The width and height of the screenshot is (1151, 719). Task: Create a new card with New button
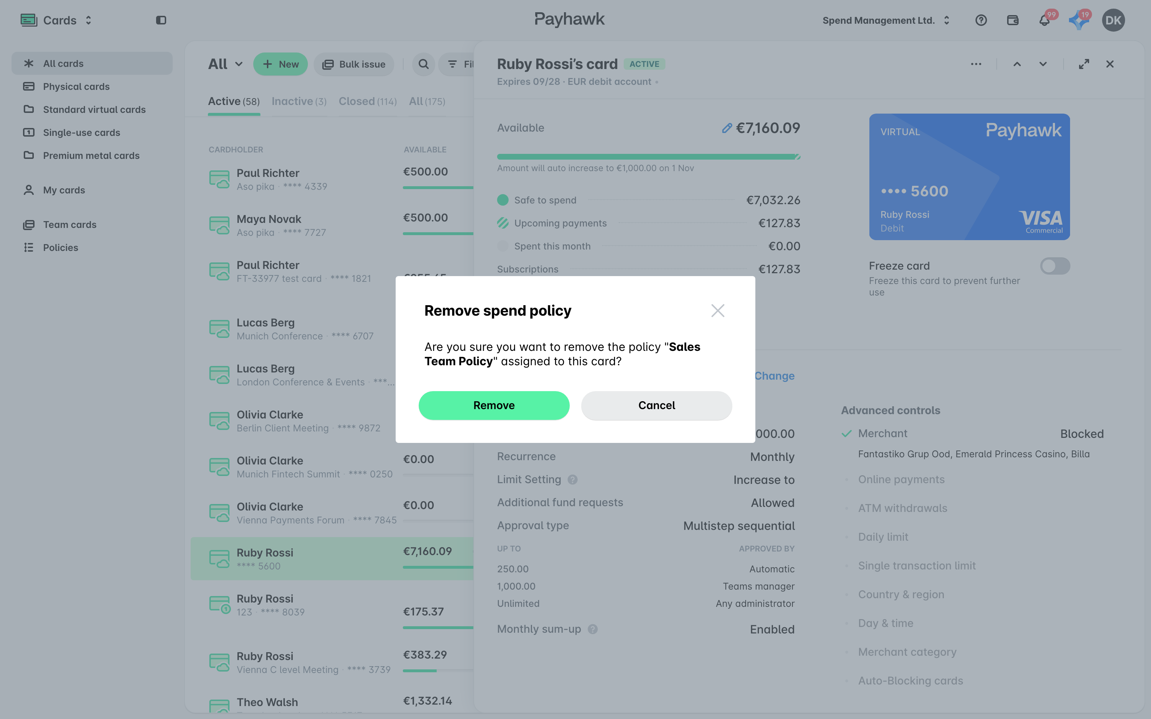280,64
